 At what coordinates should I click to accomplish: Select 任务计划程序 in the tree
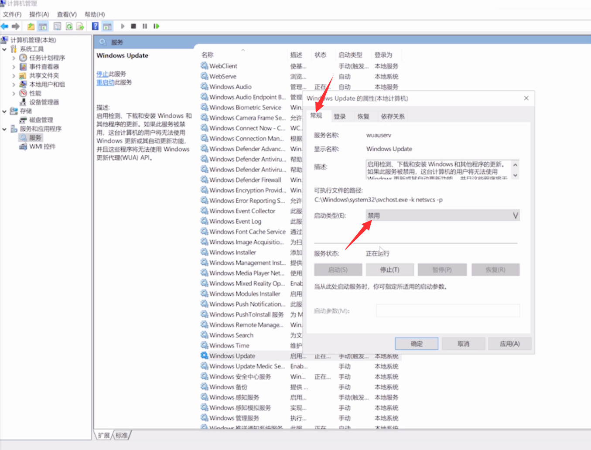pyautogui.click(x=47, y=58)
